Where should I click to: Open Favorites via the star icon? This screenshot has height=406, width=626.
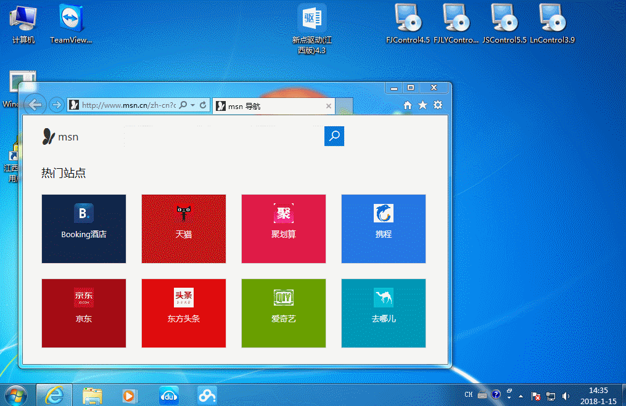pyautogui.click(x=422, y=105)
